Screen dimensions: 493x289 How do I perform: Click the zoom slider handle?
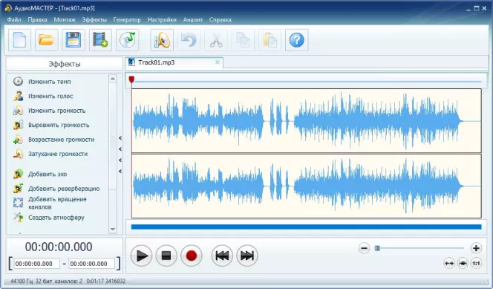pos(377,248)
